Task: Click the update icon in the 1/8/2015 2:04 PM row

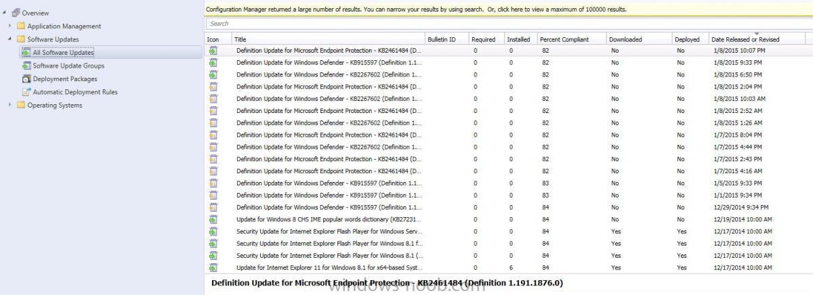Action: pyautogui.click(x=213, y=87)
